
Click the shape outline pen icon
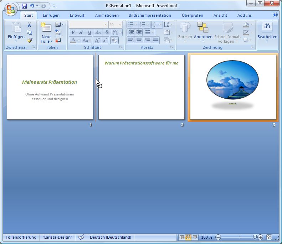point(246,32)
